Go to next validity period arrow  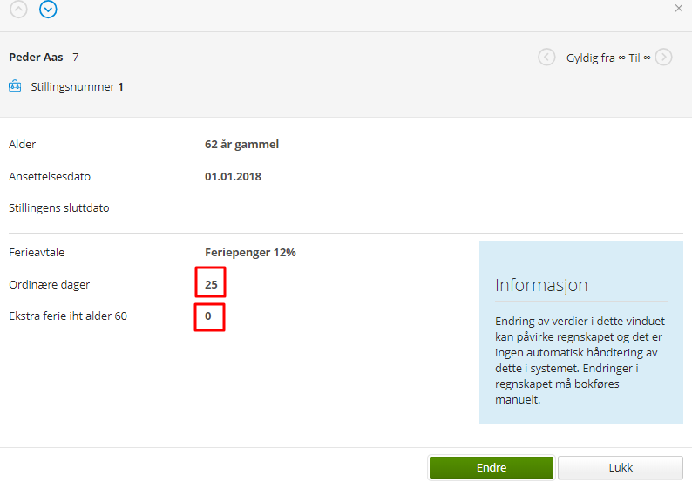click(664, 58)
